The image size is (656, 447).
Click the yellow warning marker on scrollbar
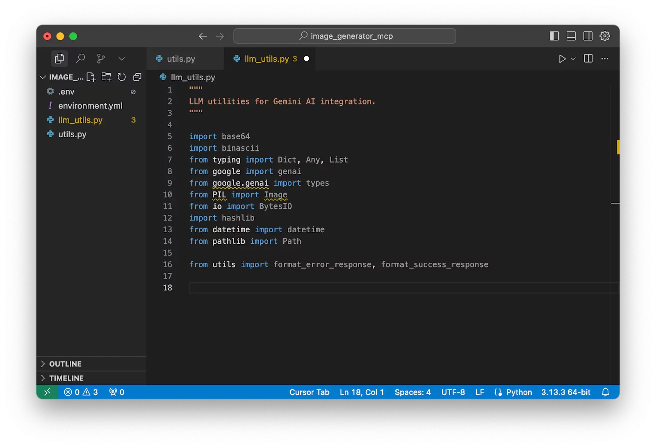point(618,147)
